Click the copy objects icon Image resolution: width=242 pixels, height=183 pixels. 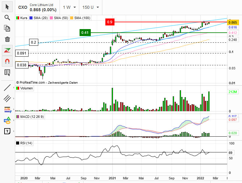(7, 28)
